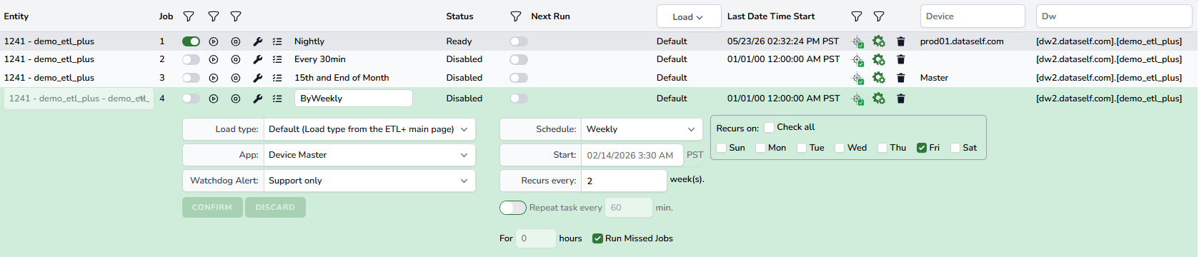Viewport: 1199px width, 257px height.
Task: Click the crosshair check icon on prod01.dataself.com row
Action: (x=857, y=41)
